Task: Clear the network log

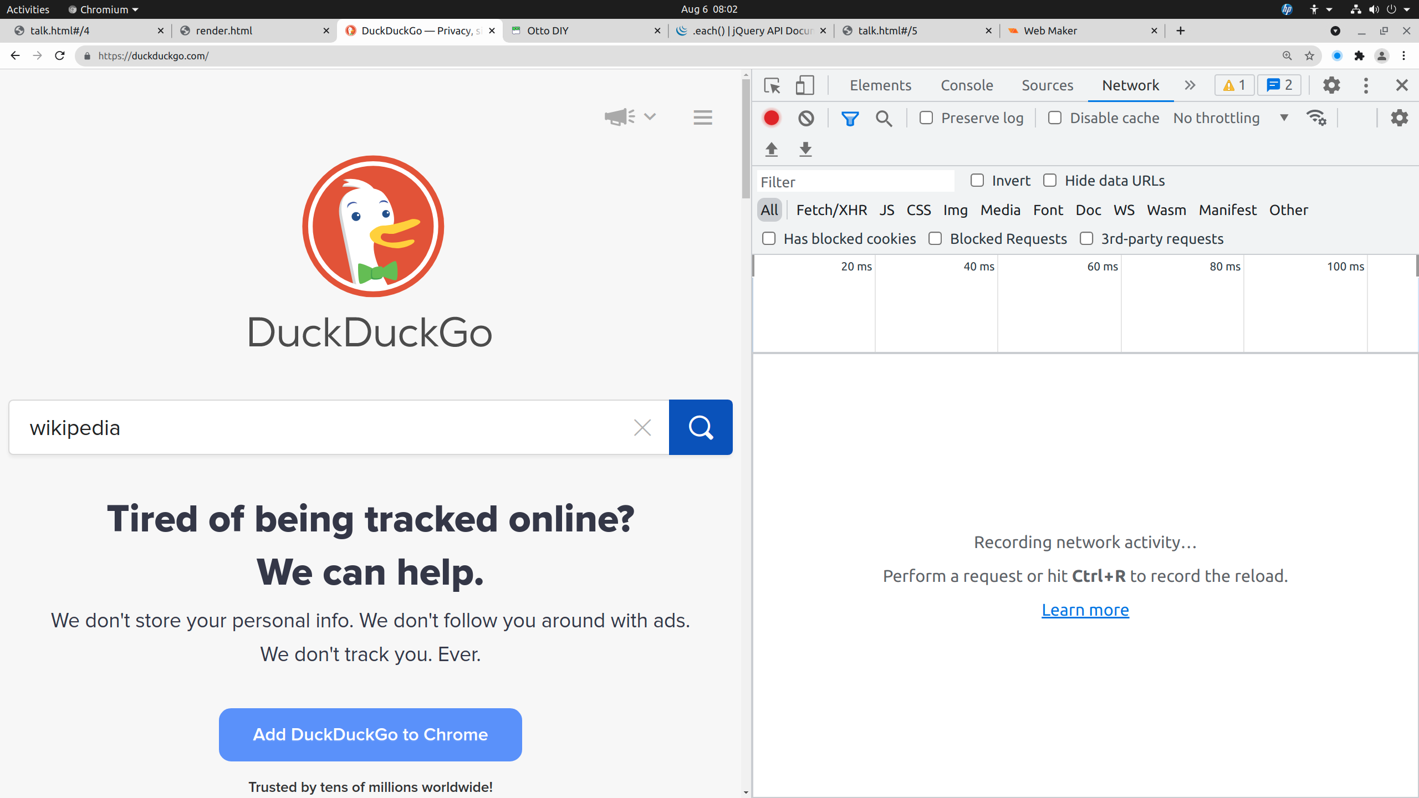Action: click(x=806, y=118)
